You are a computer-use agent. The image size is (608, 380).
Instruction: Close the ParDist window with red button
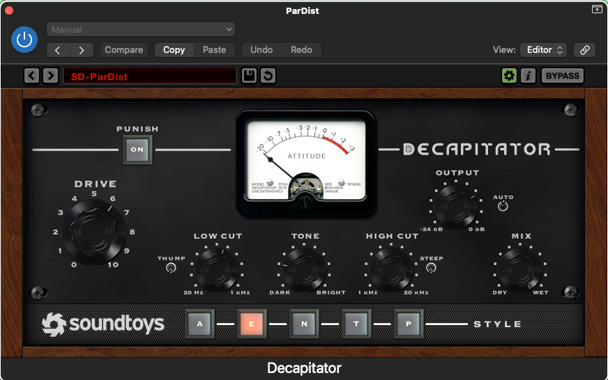coord(9,10)
